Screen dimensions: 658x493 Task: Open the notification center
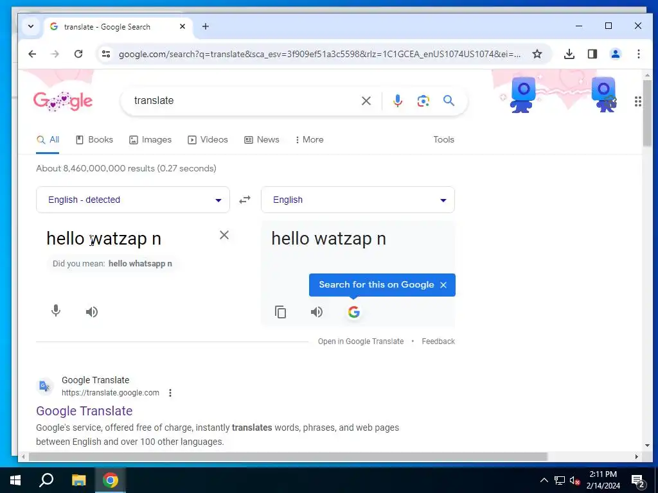(x=638, y=481)
